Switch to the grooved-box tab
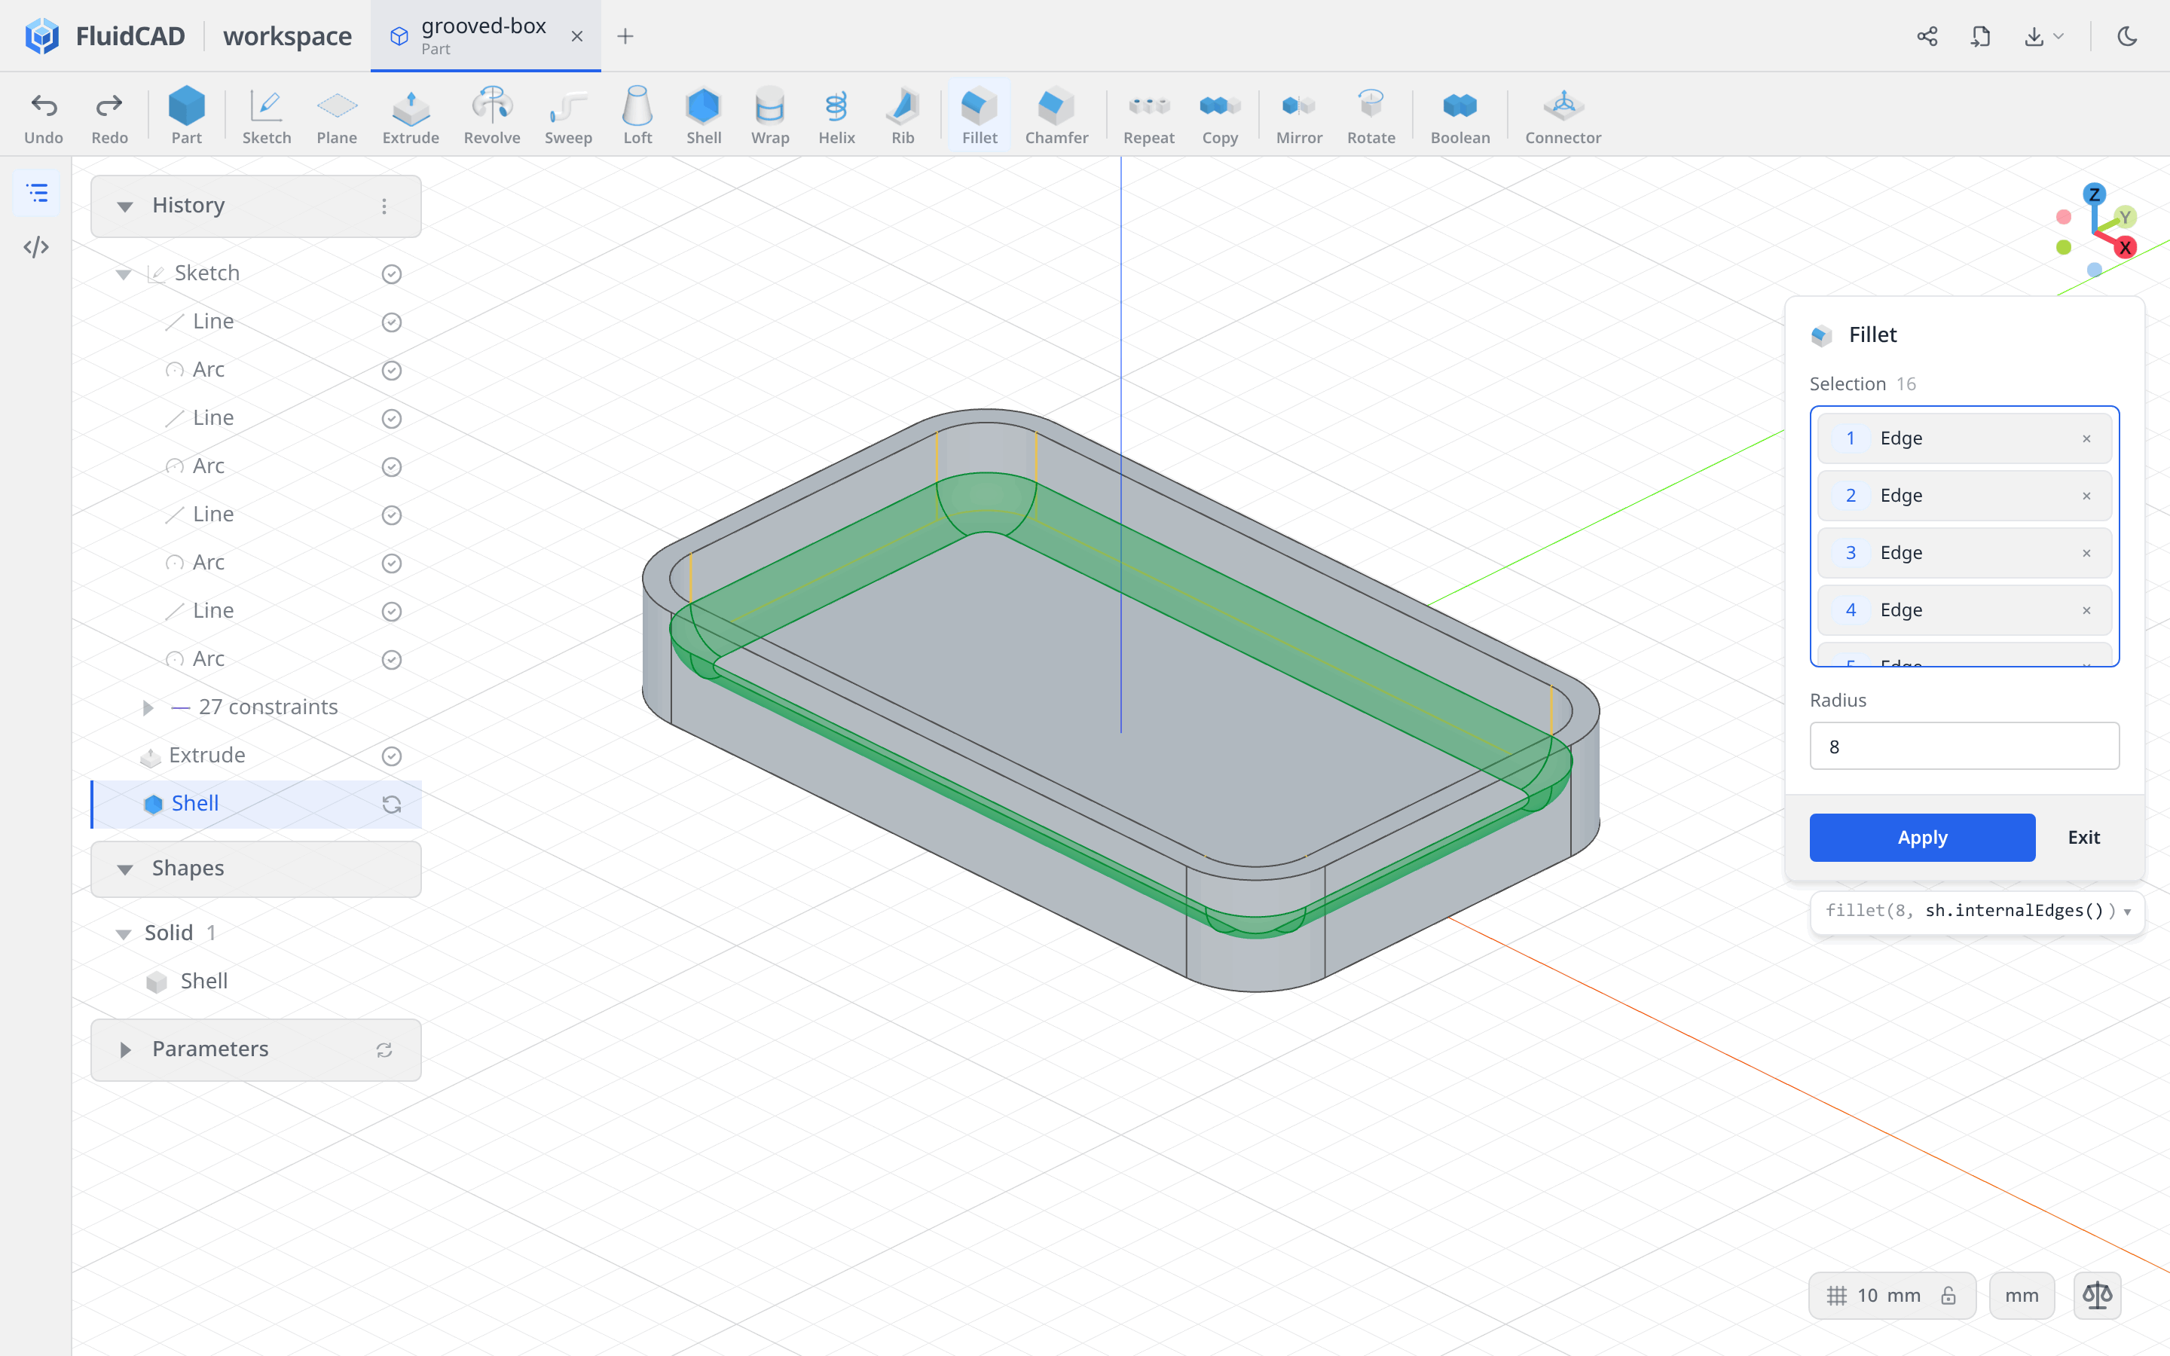The width and height of the screenshot is (2170, 1356). [485, 36]
